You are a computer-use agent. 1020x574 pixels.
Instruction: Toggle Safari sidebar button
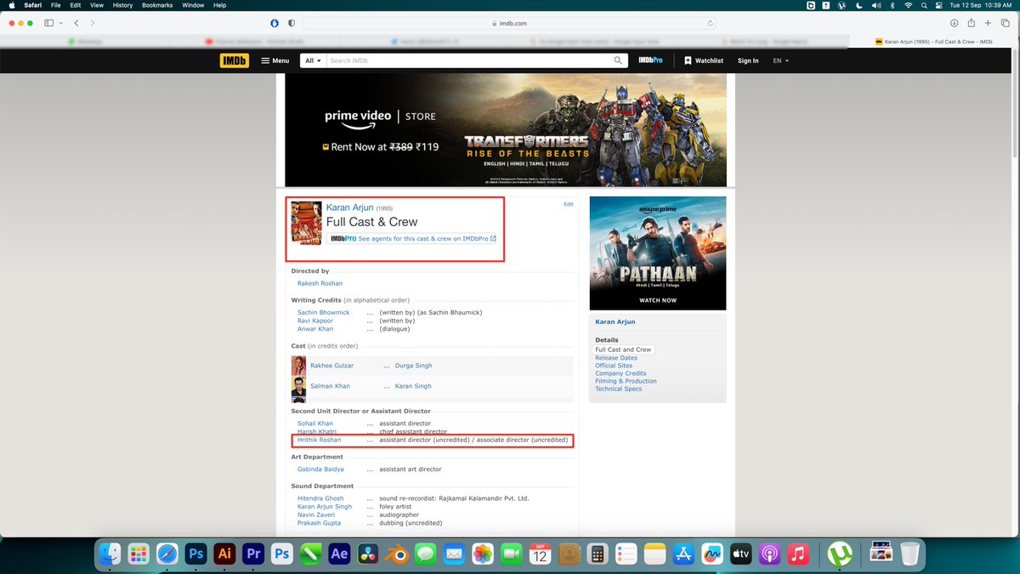(48, 23)
